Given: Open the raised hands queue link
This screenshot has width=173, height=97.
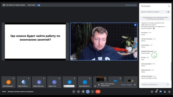Looking at the screenshot, I should [x=126, y=85].
